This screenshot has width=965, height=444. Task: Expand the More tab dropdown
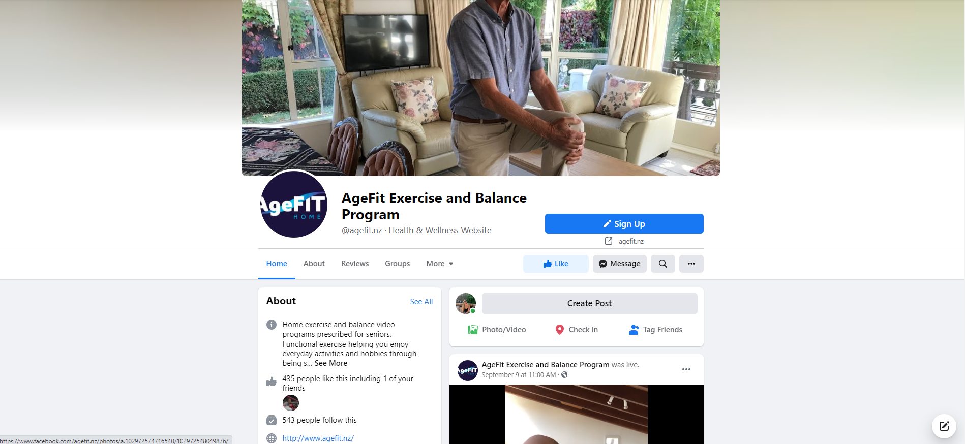439,264
